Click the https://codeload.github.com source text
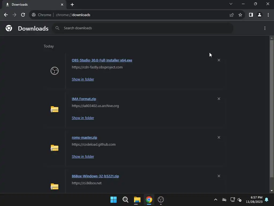Screen dimensions: 274x206 (x=94, y=145)
